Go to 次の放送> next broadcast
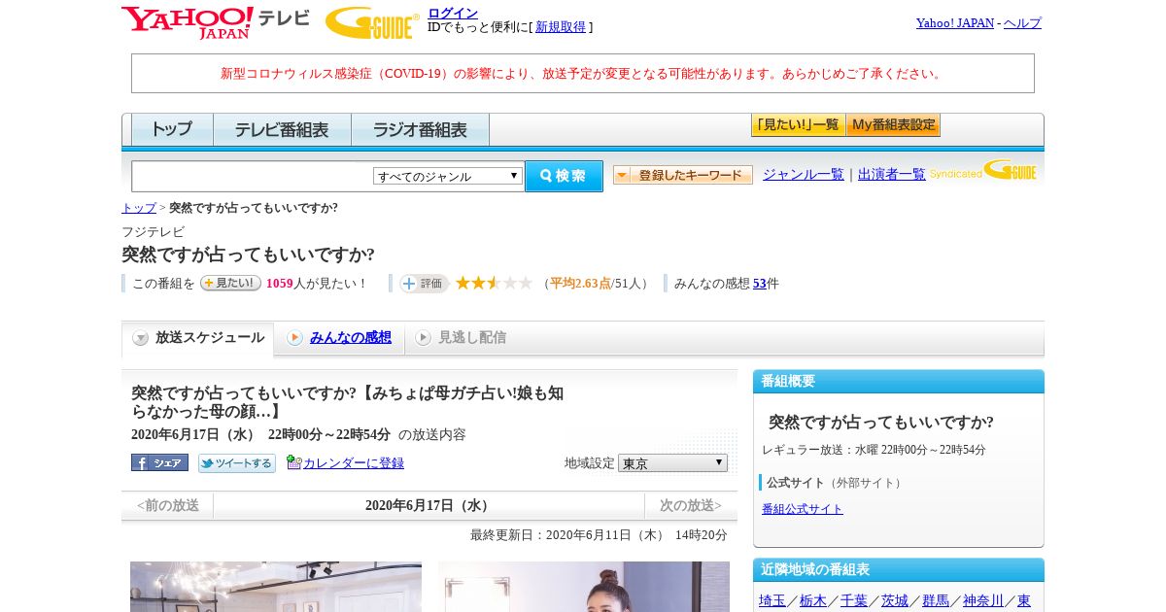1166x612 pixels. tap(691, 505)
